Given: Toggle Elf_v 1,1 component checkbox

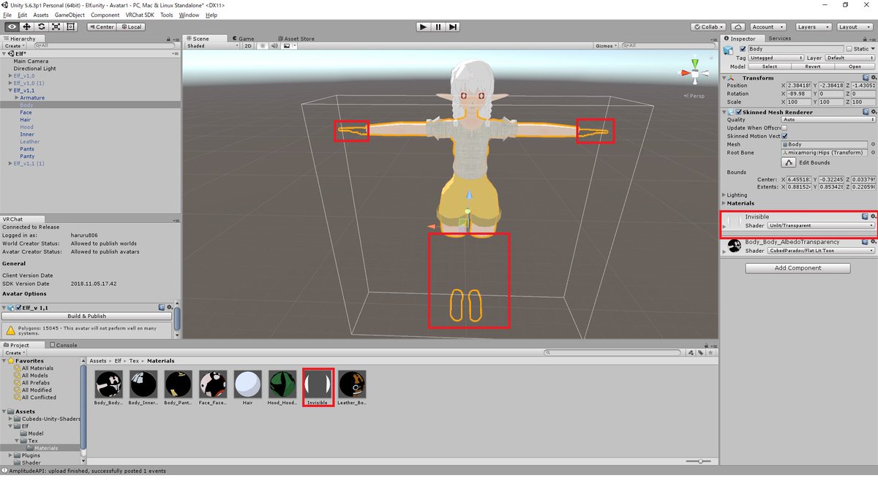Looking at the screenshot, I should [18, 308].
